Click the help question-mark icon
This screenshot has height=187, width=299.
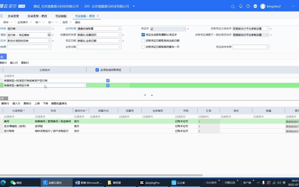[248, 6]
